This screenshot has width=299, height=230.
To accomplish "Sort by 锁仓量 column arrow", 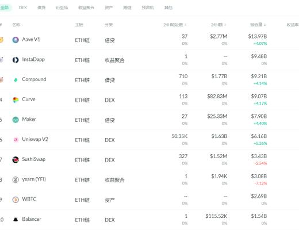I will 264,25.
